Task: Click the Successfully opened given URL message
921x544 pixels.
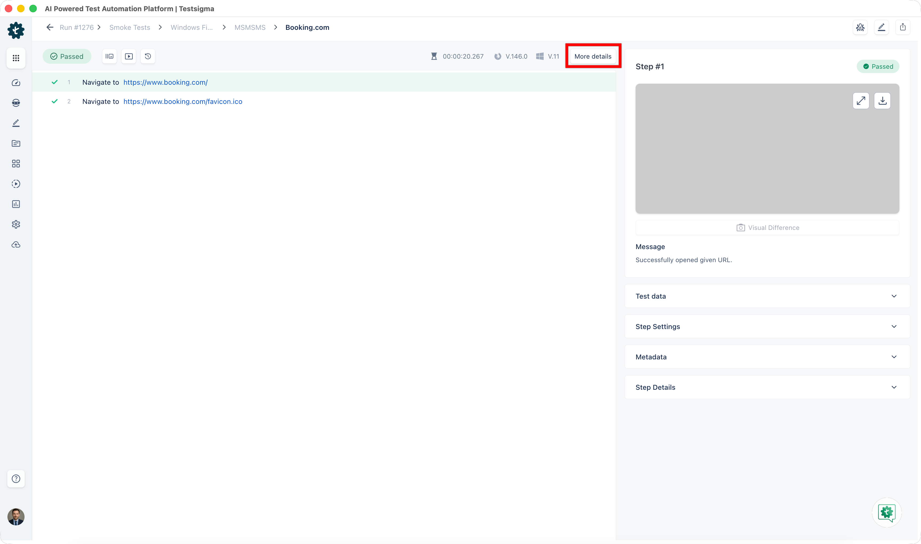Action: point(683,260)
